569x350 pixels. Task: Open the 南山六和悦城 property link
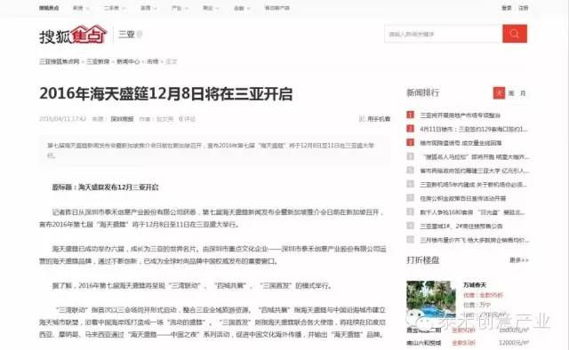[x=423, y=343]
